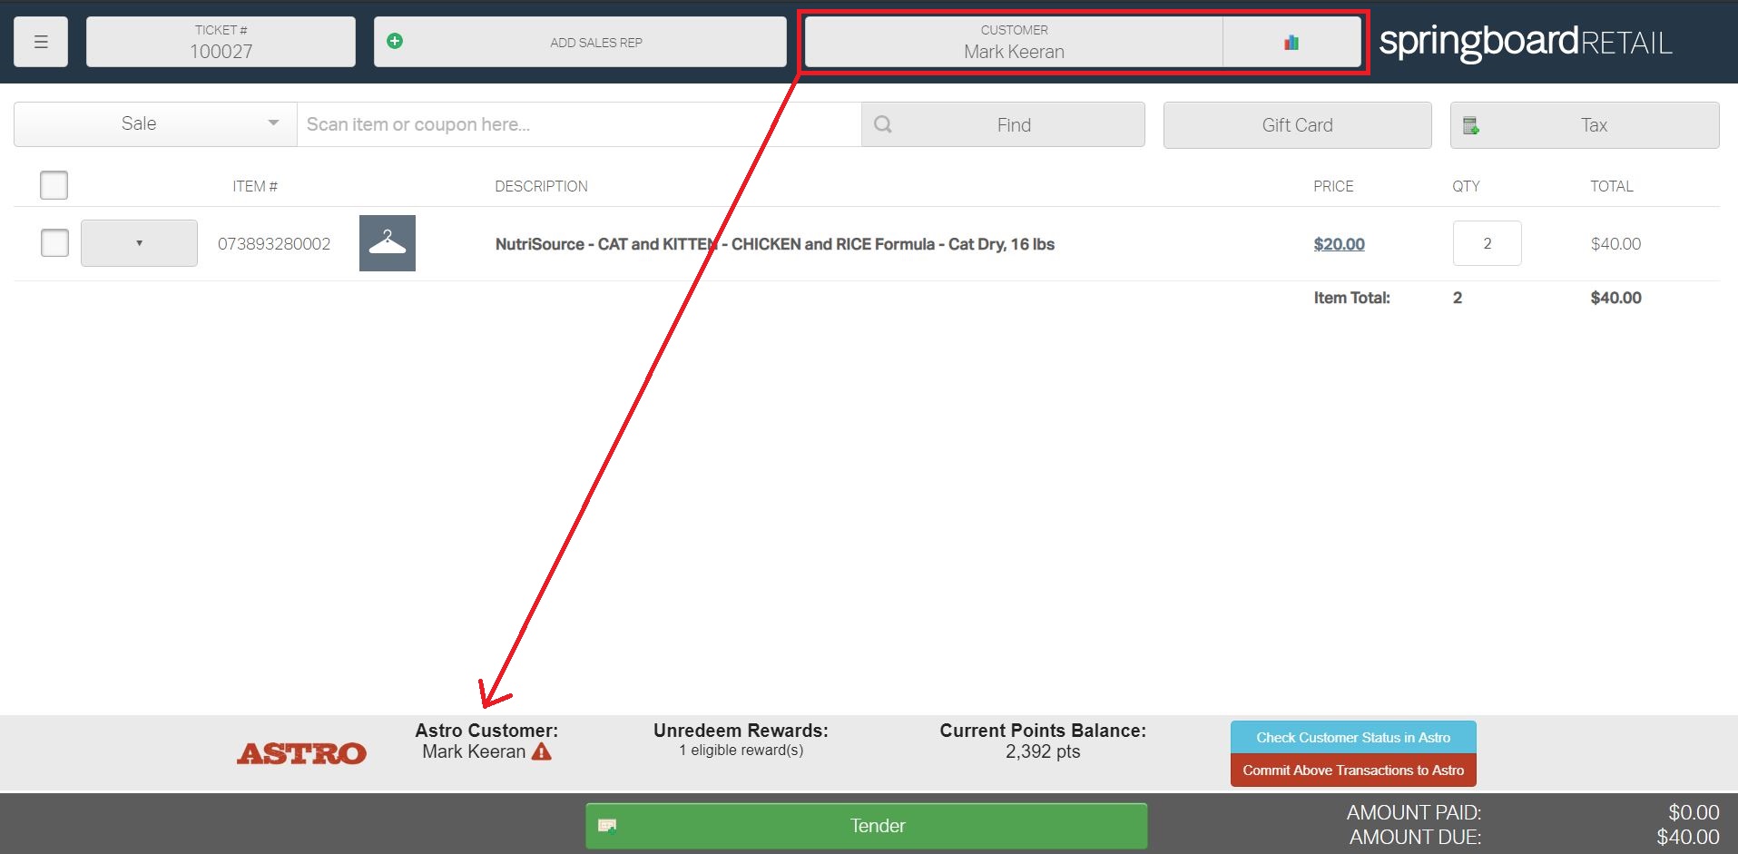Expand the Sale transaction type dropdown

155,124
